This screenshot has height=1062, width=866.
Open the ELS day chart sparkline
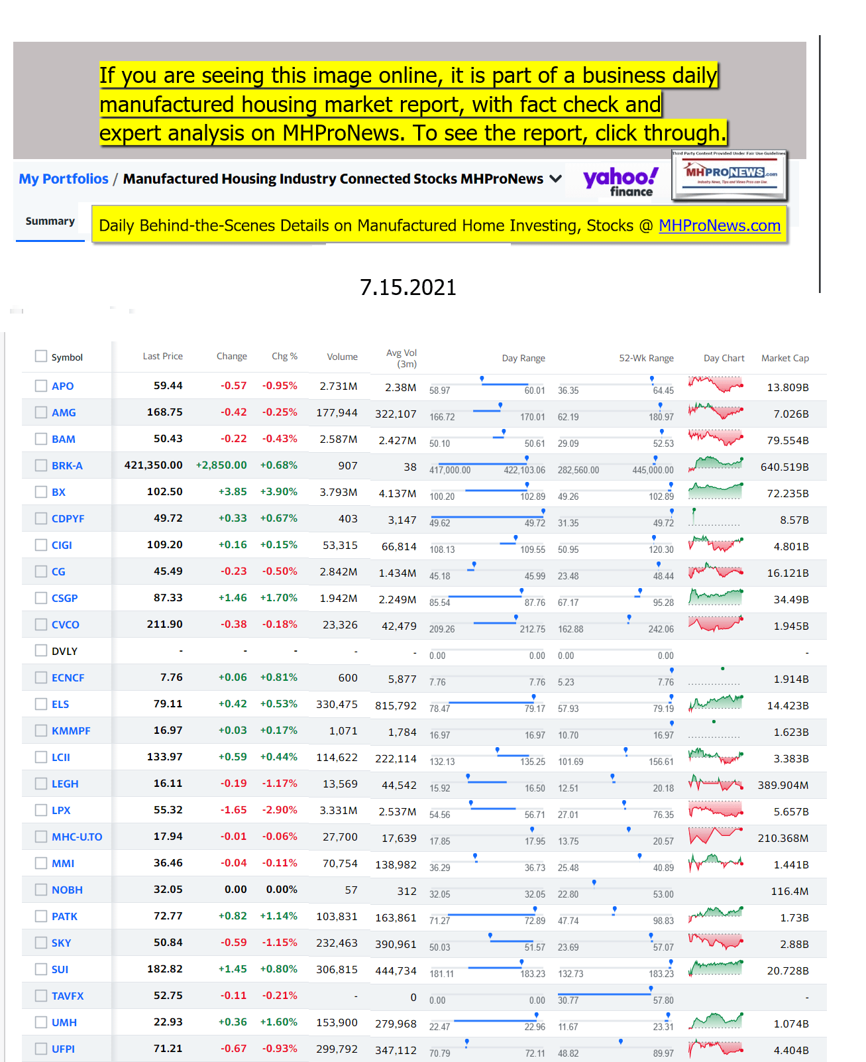(x=716, y=703)
